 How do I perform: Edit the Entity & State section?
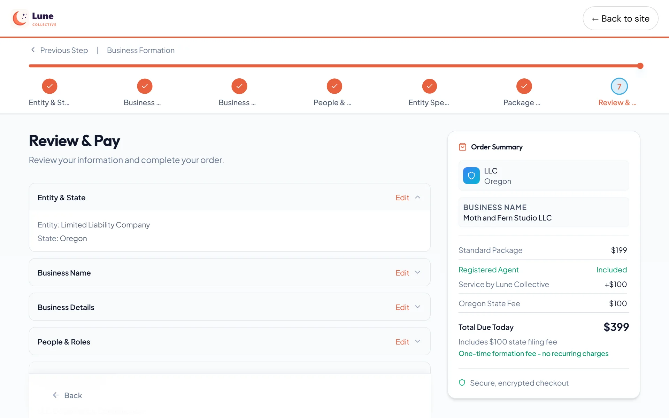pos(402,198)
